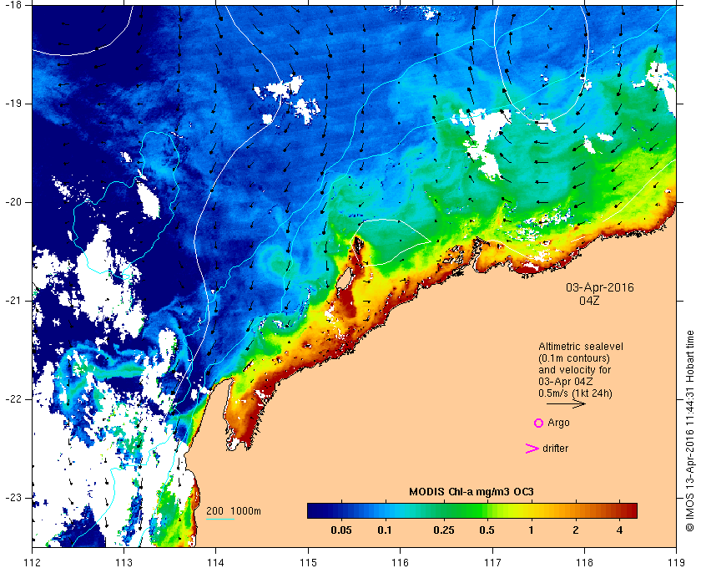Click the 04Z time label below the date

coord(589,301)
